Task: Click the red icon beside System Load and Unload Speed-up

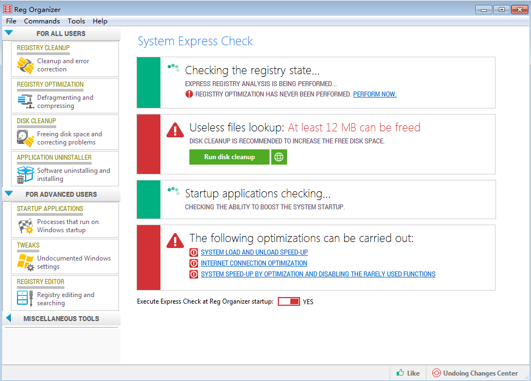Action: pyautogui.click(x=194, y=252)
